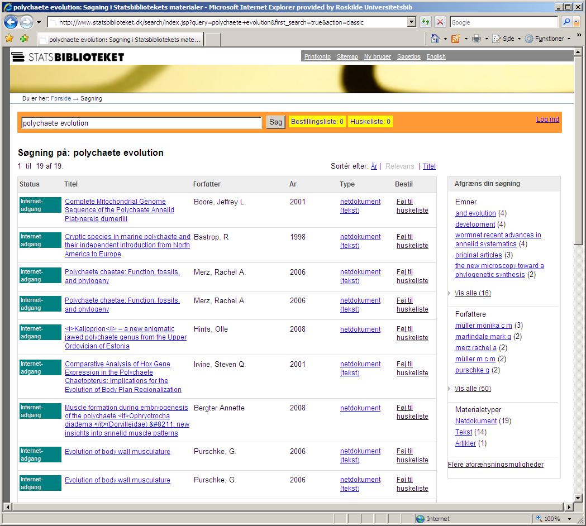Open English language link in header
The image size is (586, 526).
[x=436, y=56]
